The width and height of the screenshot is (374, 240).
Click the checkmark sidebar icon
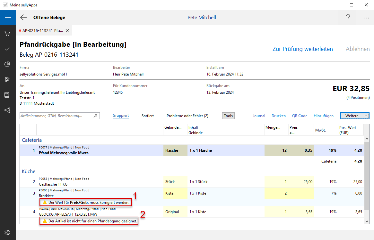(x=8, y=49)
